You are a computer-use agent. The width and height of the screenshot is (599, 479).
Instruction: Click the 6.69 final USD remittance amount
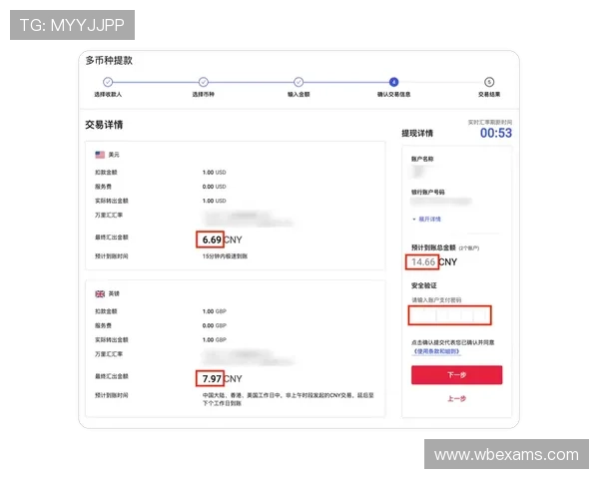212,239
